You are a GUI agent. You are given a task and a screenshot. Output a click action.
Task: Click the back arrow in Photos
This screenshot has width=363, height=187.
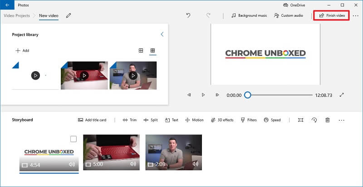(x=7, y=5)
